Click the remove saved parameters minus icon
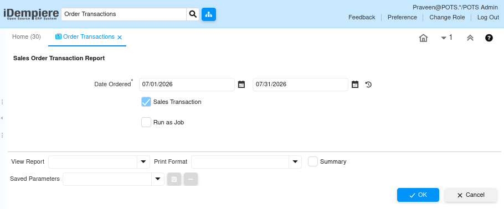The width and height of the screenshot is (504, 209). point(191,179)
